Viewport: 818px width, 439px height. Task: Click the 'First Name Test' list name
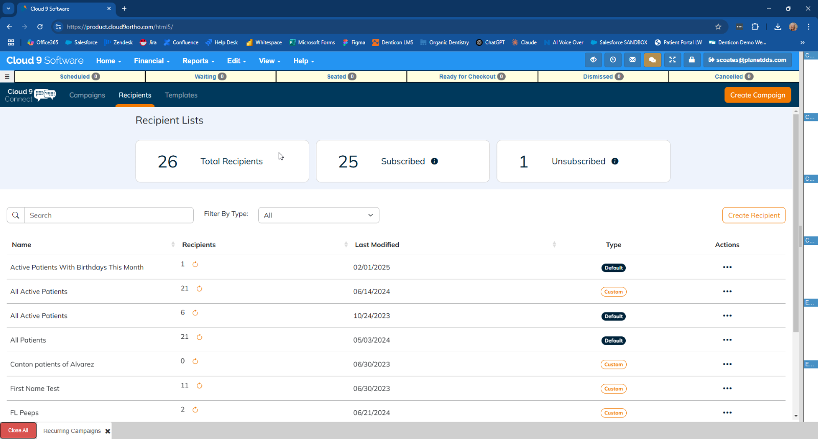[35, 389]
